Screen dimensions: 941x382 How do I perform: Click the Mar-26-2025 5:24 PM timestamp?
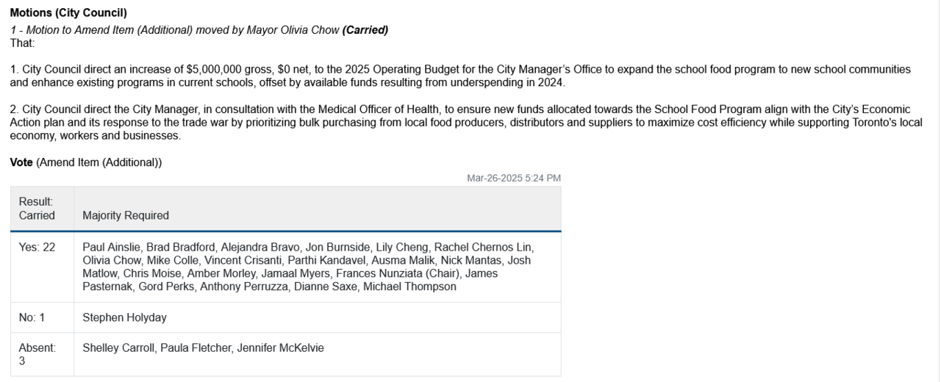click(514, 178)
